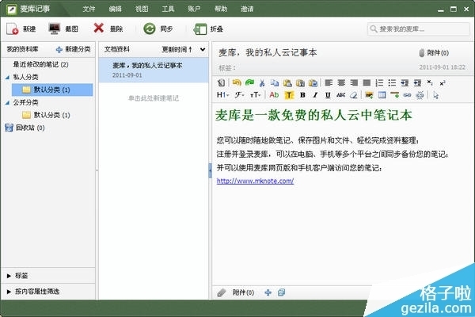
Task: Click the Decrease indent icon
Action: 417,82
